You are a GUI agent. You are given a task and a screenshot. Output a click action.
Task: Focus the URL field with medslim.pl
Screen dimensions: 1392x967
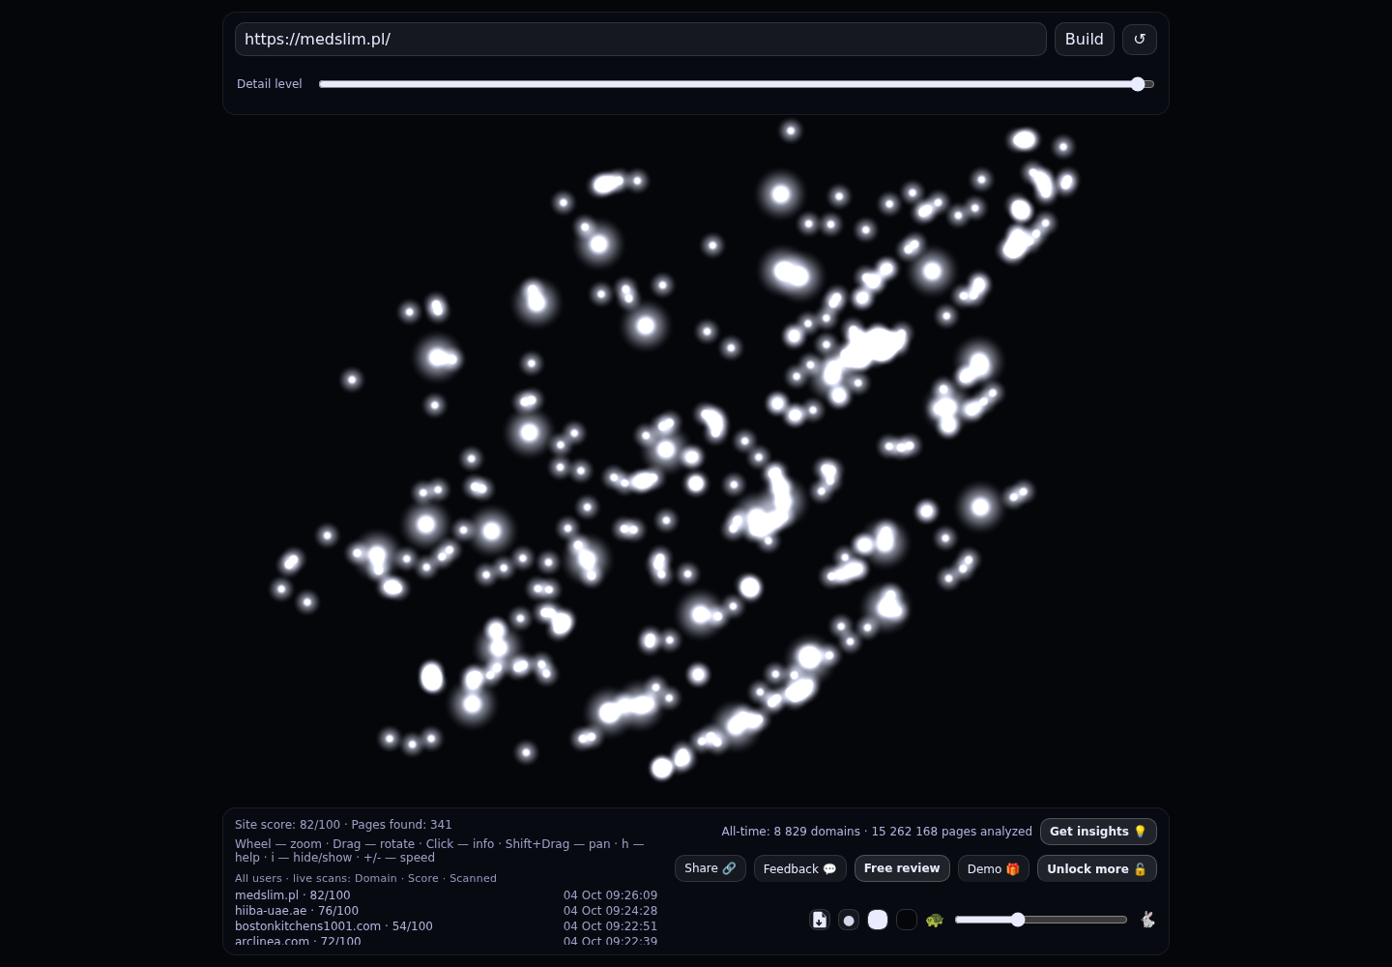tap(640, 39)
